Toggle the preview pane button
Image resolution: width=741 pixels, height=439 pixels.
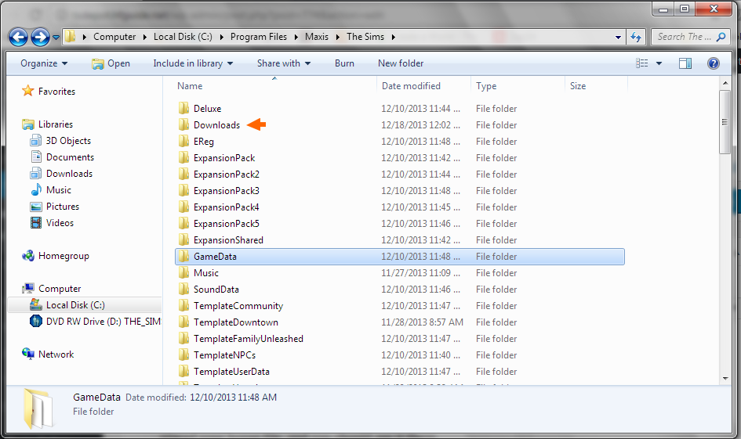coord(685,63)
